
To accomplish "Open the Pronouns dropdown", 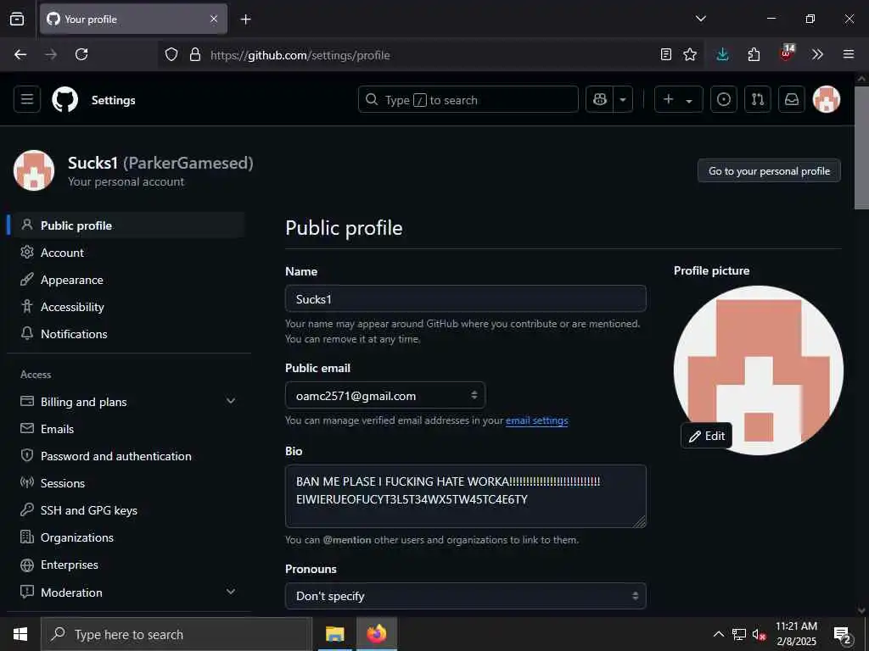I will [x=466, y=596].
